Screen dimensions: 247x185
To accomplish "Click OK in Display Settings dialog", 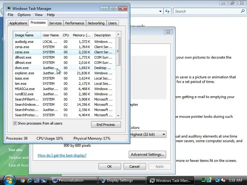I will 110,166.
